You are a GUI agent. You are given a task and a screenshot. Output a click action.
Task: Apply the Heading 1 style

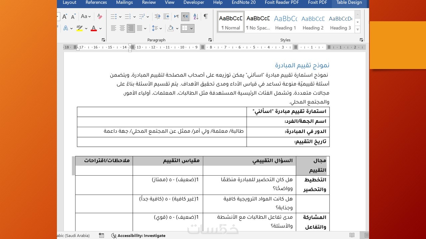tap(286, 22)
